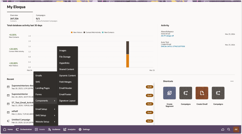This screenshot has width=242, height=134.
Task: Click the dark Contact Web Activity bar segment
Action: (127, 48)
